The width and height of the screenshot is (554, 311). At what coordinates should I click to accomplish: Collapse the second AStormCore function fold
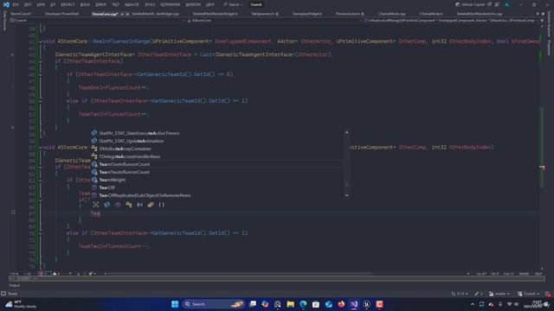[41, 148]
